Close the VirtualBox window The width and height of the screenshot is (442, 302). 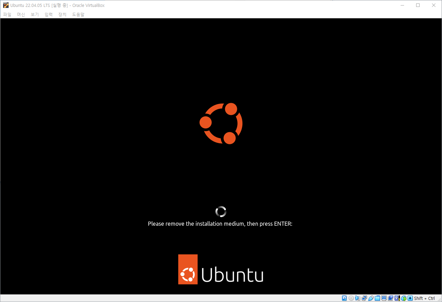point(434,5)
